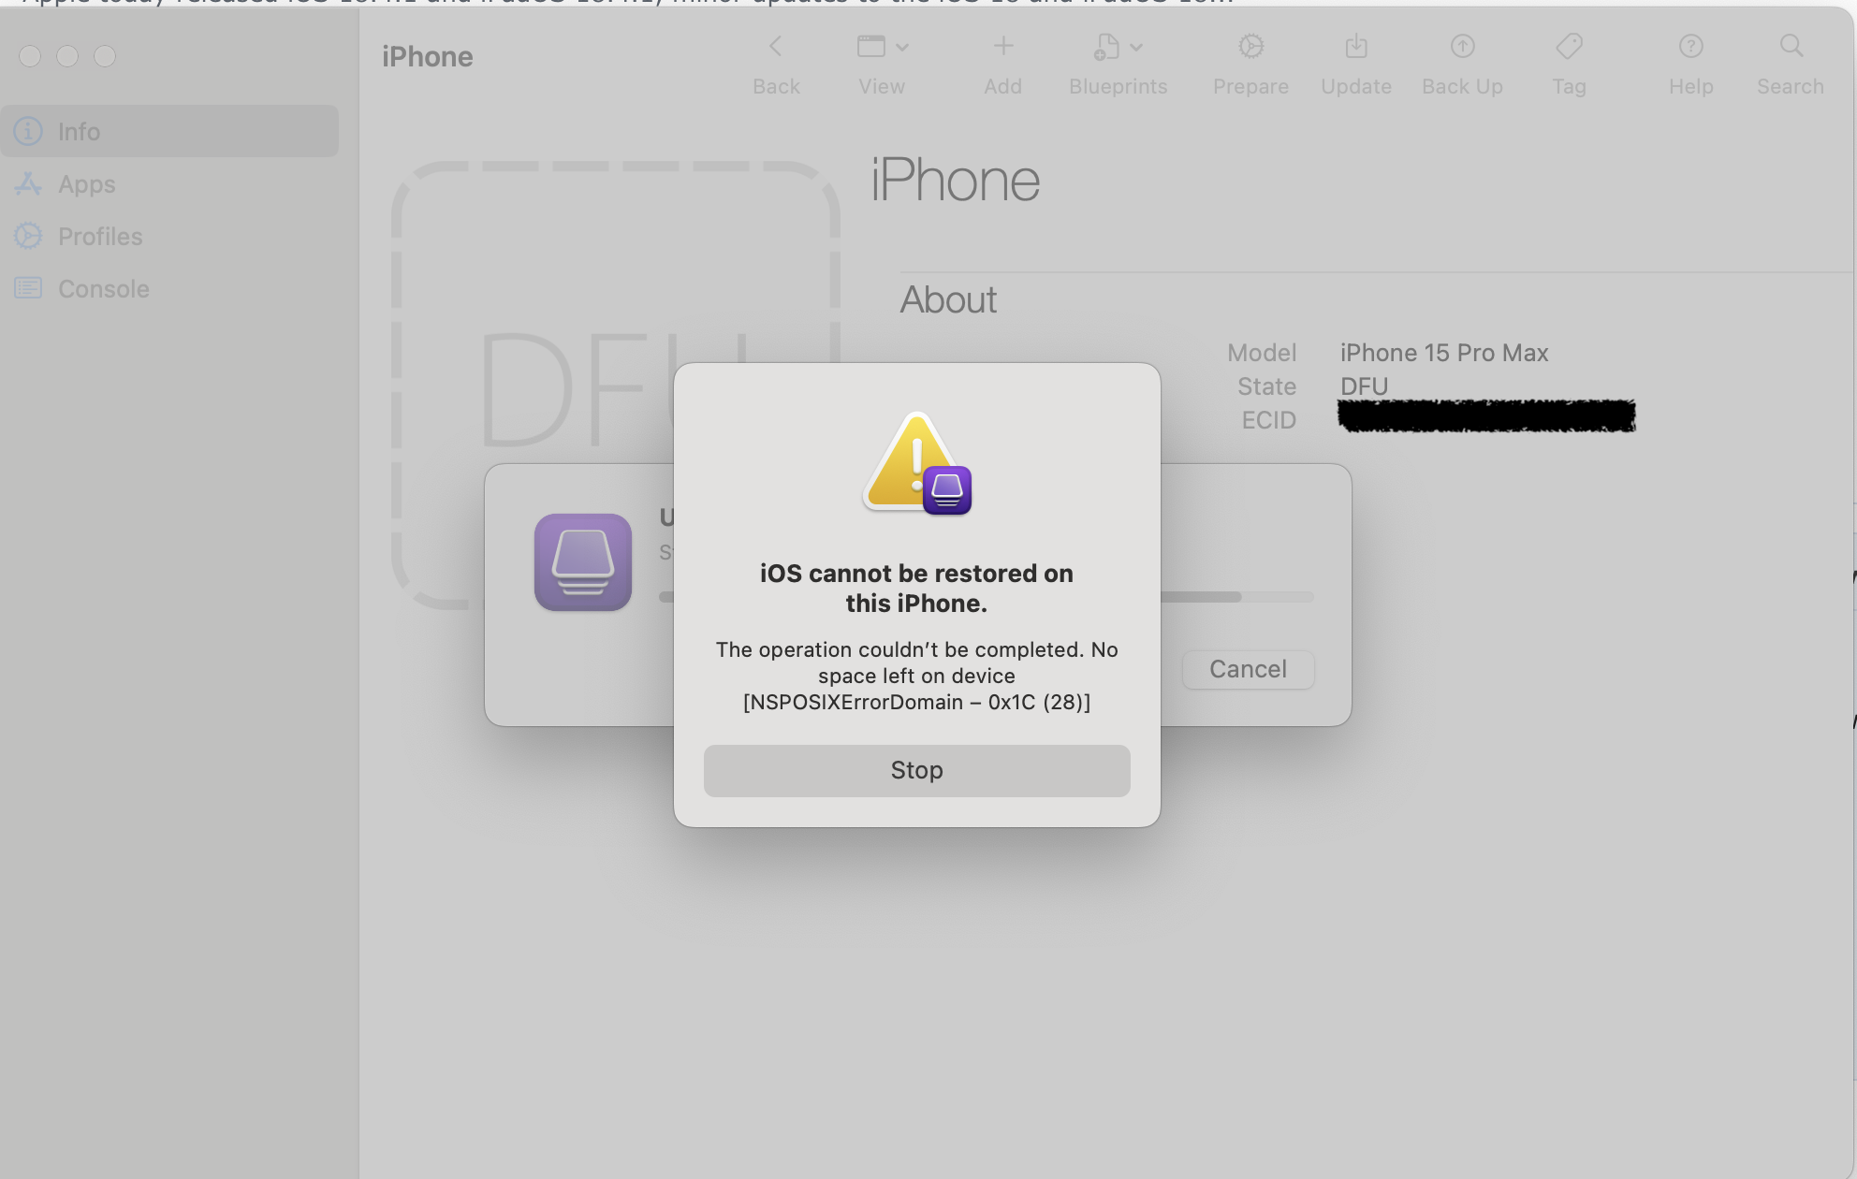Click the Console list icon in sidebar
The image size is (1857, 1179).
click(28, 288)
